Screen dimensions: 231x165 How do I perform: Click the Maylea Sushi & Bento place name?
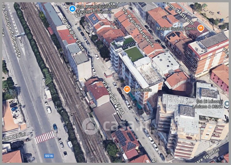click(x=176, y=29)
